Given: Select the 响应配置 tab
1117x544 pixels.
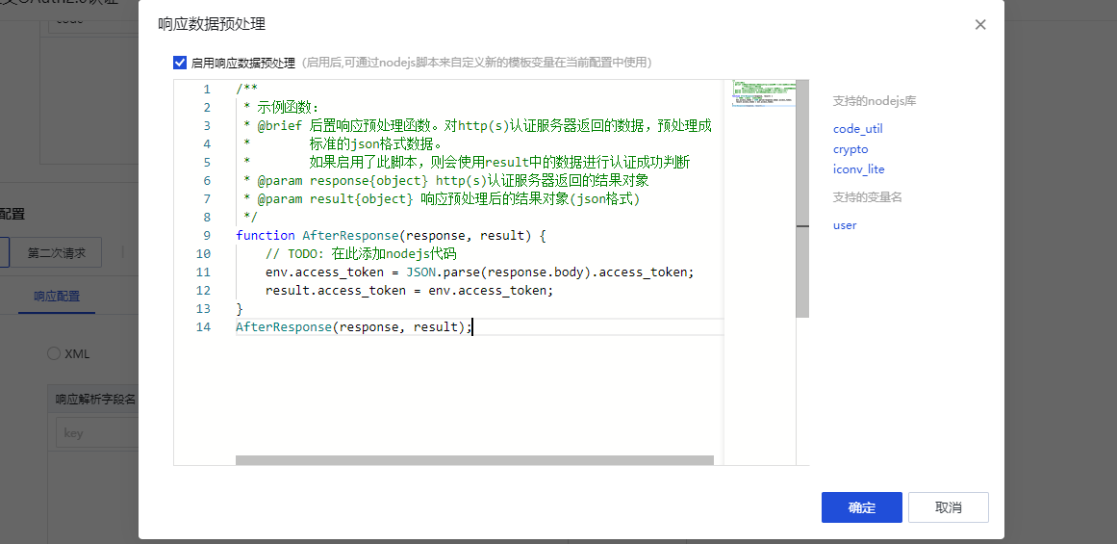Looking at the screenshot, I should click(57, 297).
